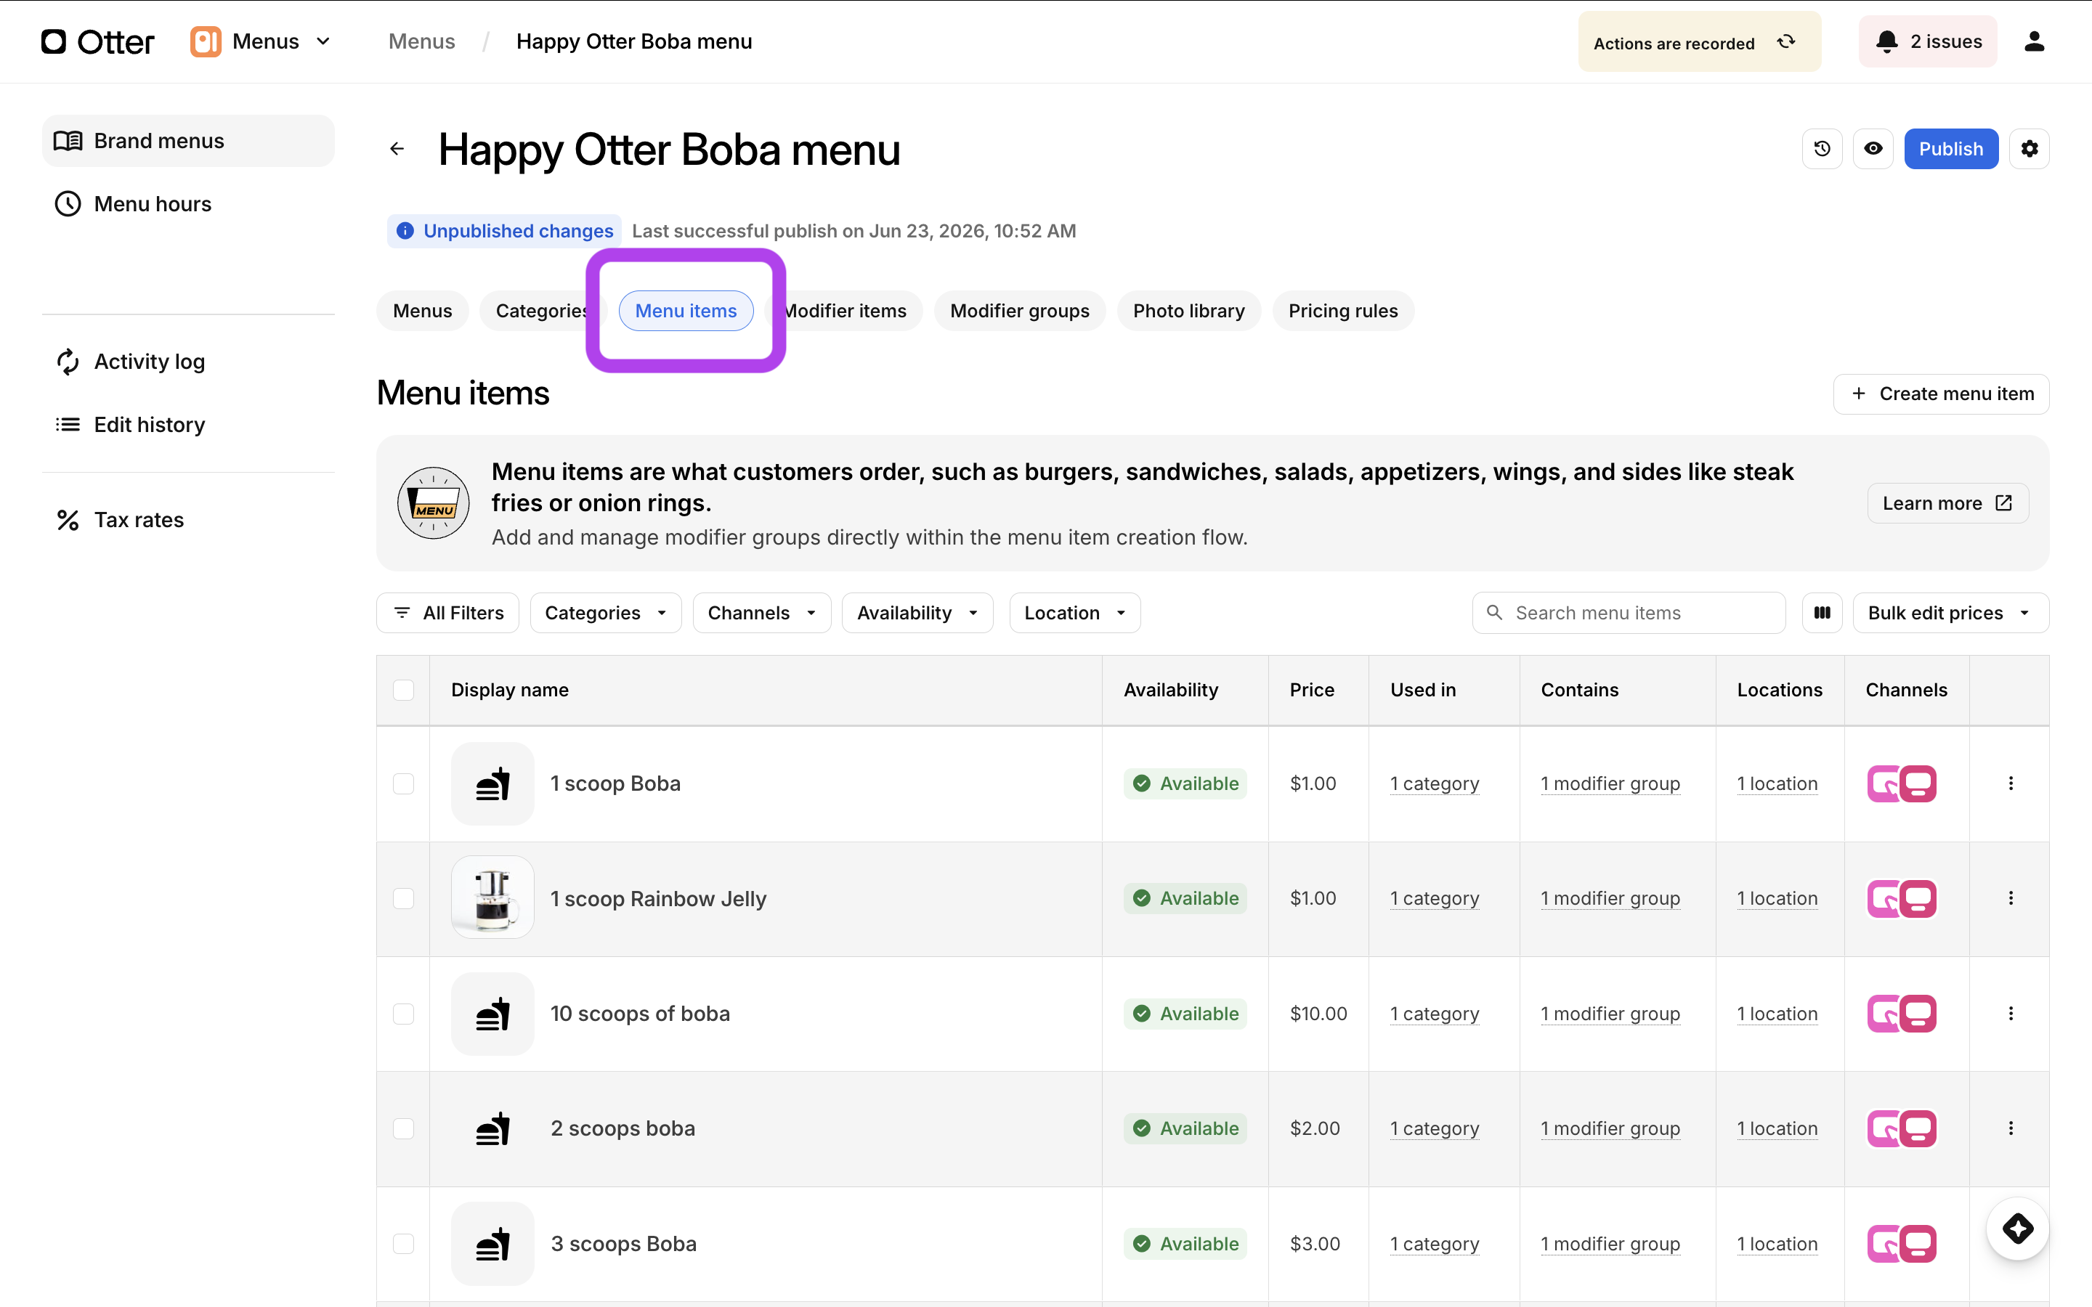Click the 10 scoops of boba placeholder image

coord(492,1013)
